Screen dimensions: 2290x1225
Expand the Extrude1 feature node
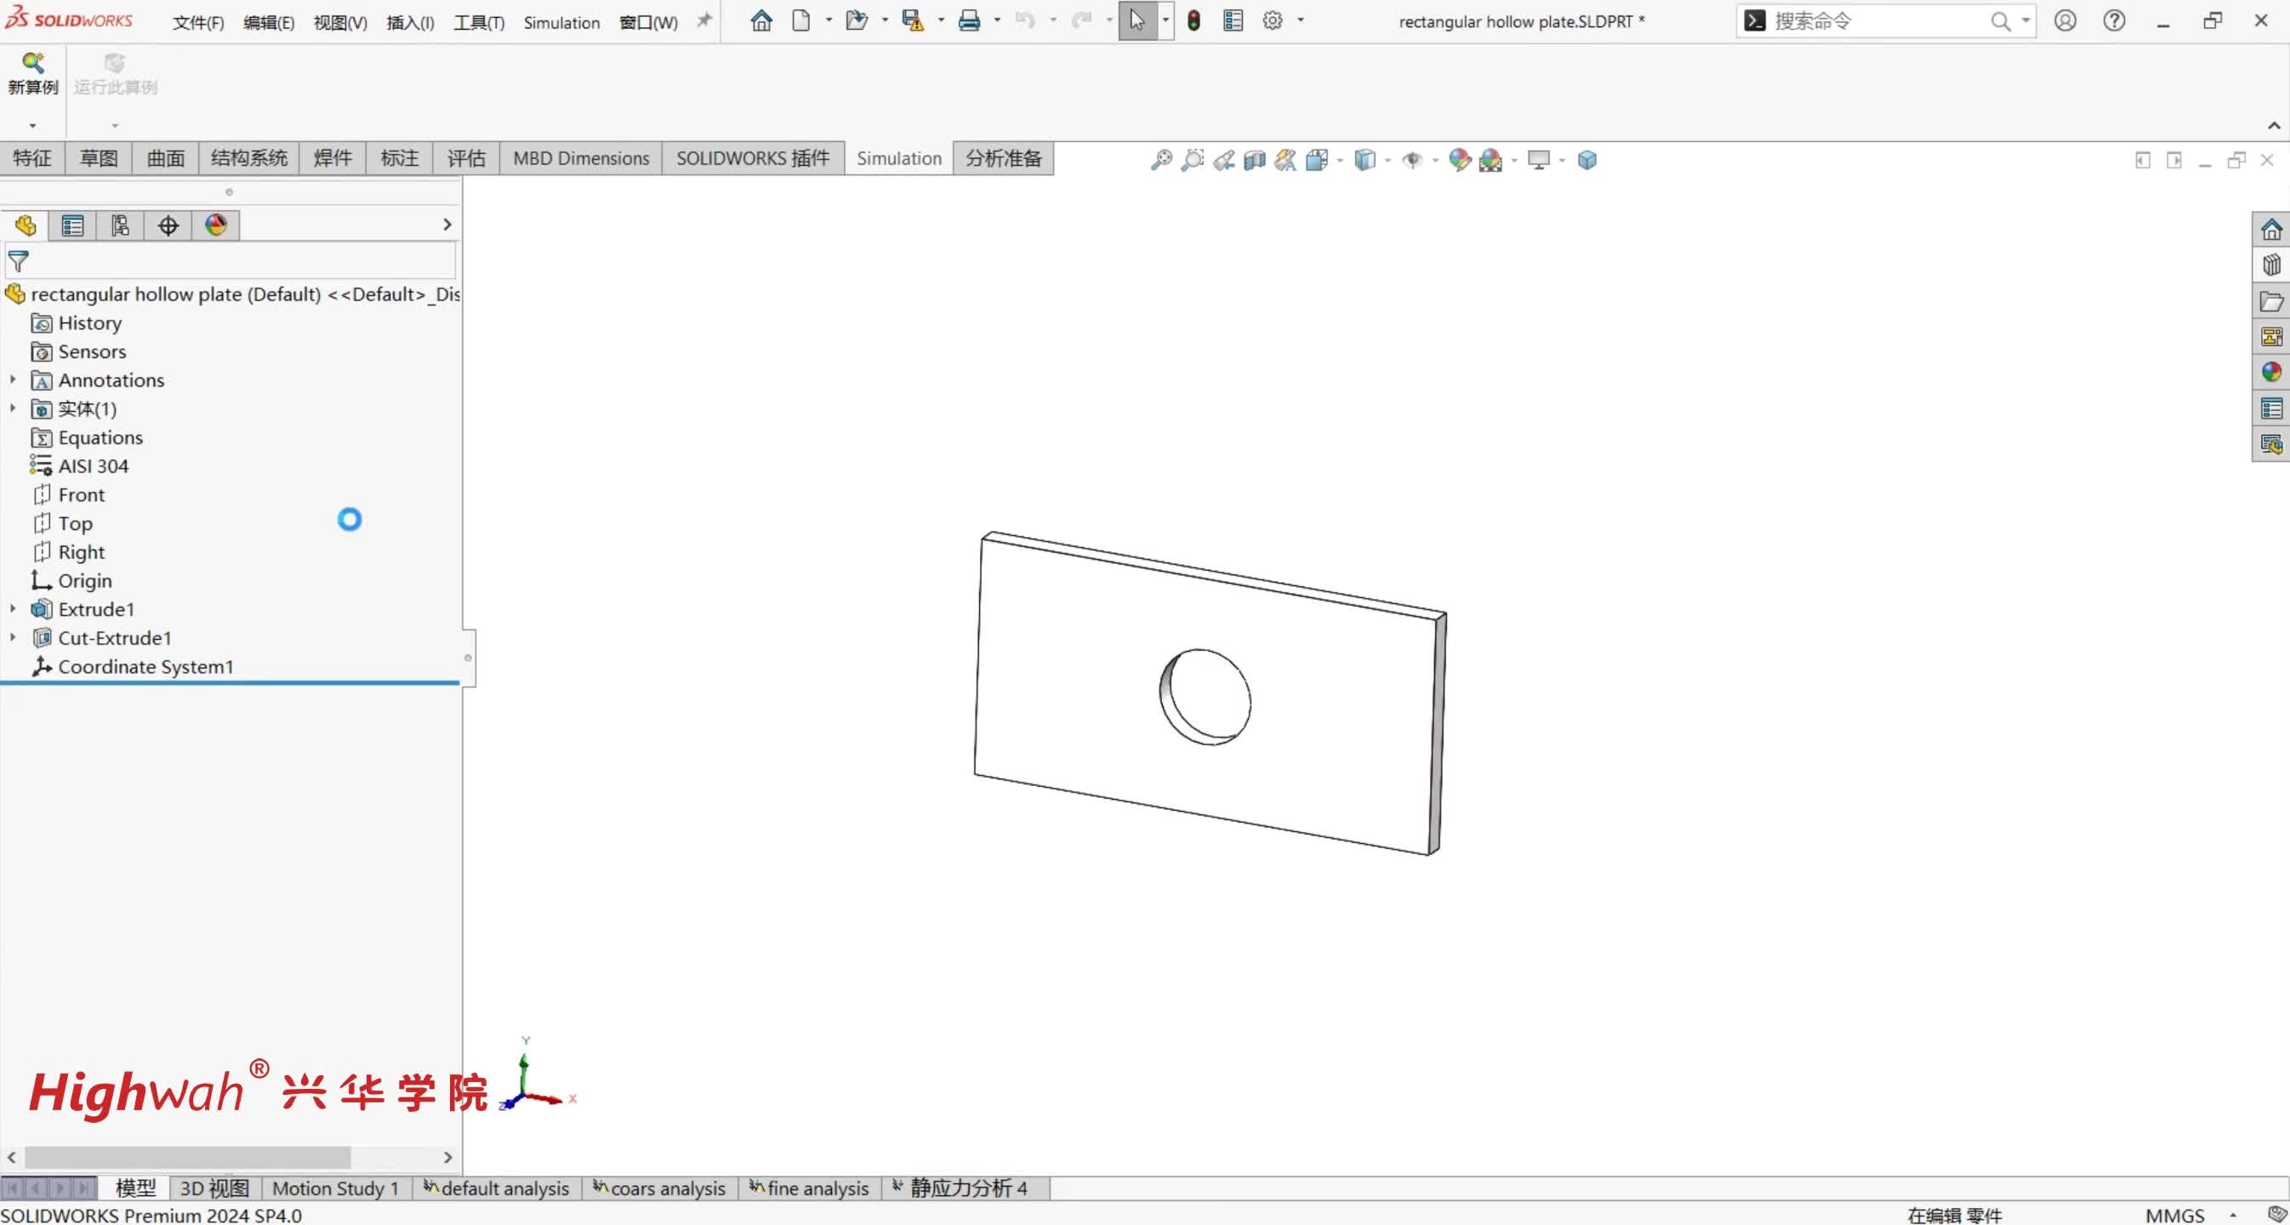tap(13, 609)
